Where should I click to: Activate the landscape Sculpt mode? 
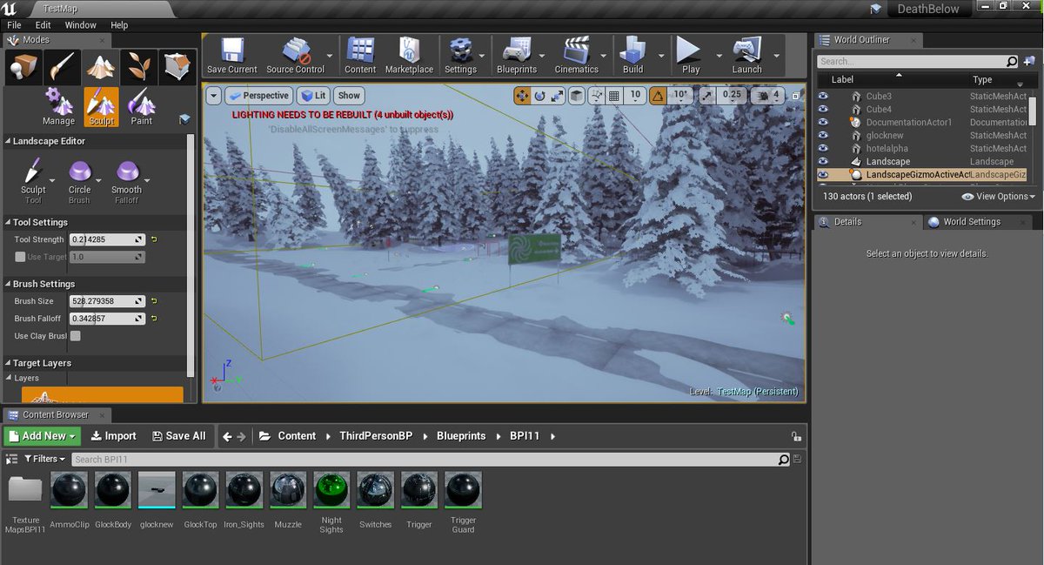(x=101, y=107)
